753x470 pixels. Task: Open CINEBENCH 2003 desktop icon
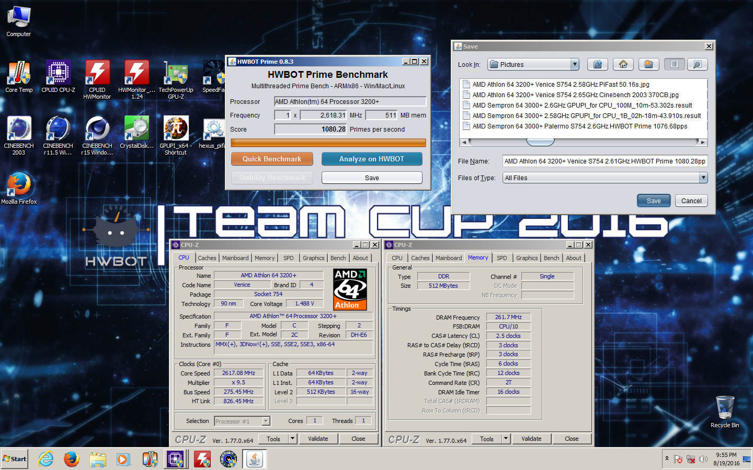pyautogui.click(x=19, y=135)
